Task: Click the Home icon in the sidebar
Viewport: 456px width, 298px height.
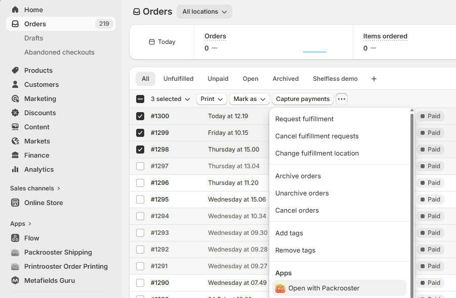Action: coord(15,10)
